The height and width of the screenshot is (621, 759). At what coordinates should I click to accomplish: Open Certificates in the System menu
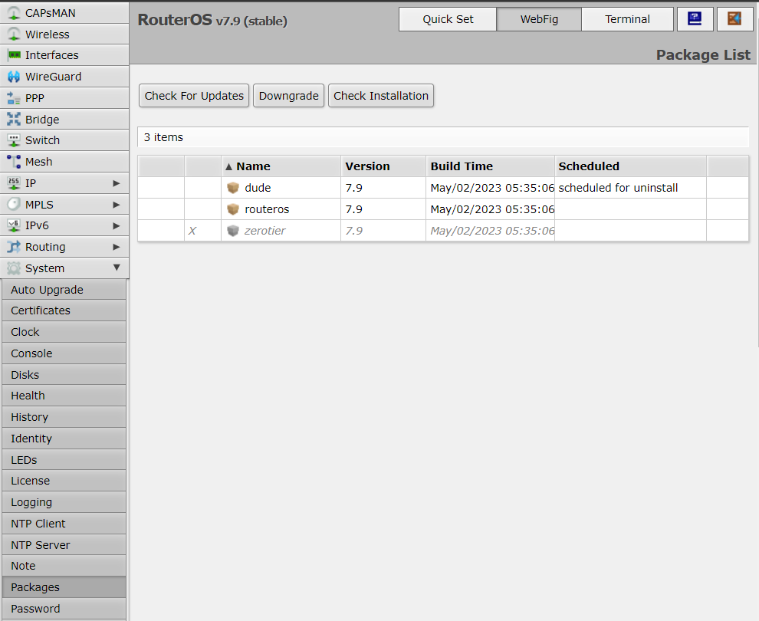point(41,310)
